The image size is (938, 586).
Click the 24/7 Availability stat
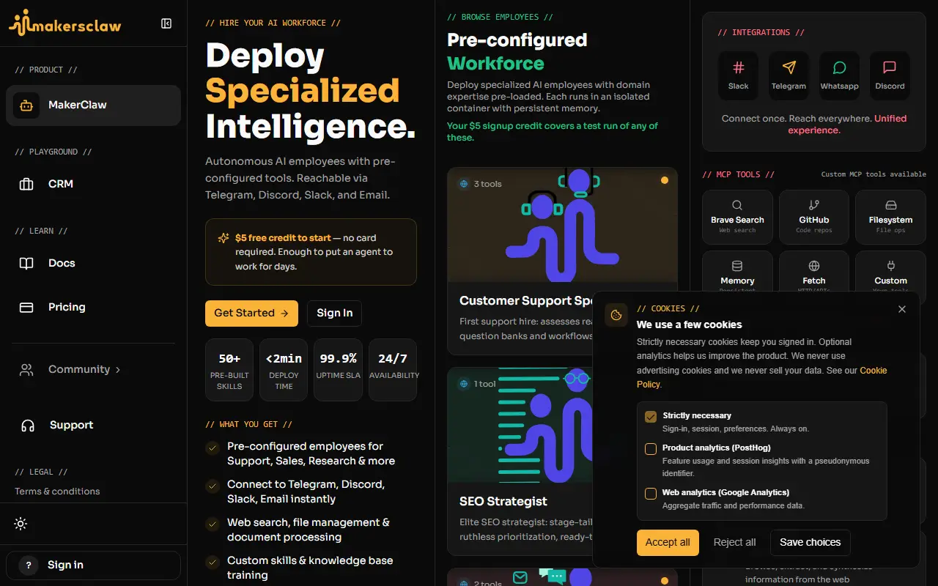(393, 370)
